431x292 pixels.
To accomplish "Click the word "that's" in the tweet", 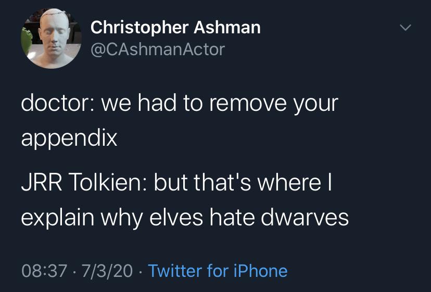I will coord(222,182).
